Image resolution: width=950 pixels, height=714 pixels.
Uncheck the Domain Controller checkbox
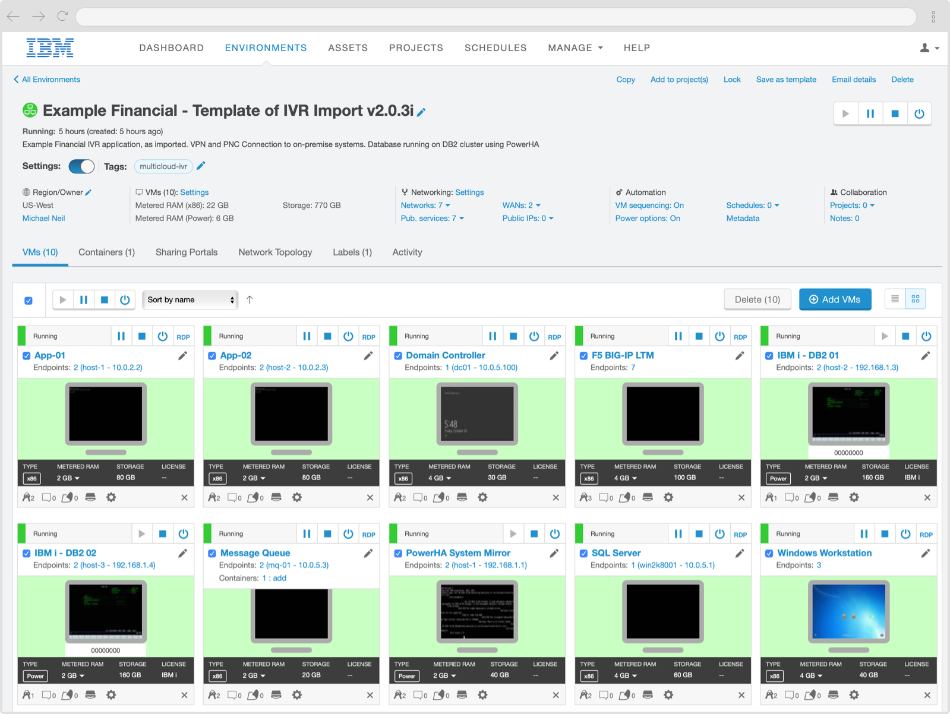coord(398,356)
